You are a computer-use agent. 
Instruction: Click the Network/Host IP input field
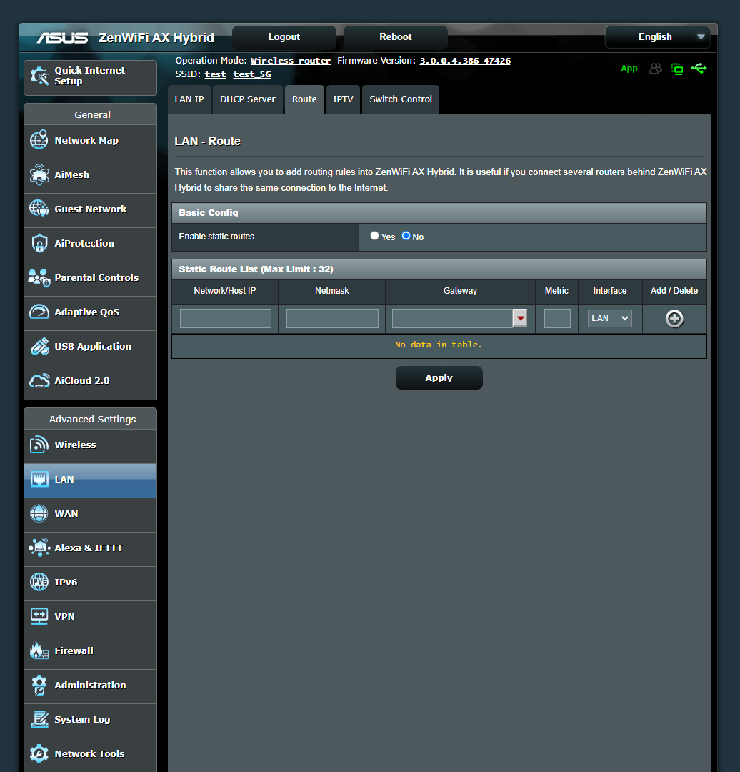click(225, 319)
